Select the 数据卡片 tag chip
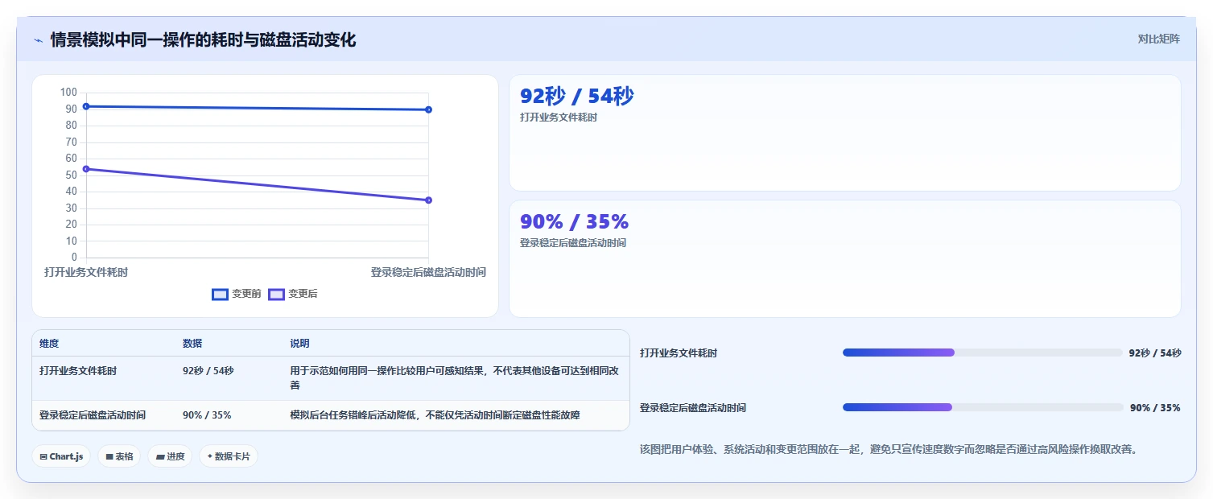 coord(229,456)
